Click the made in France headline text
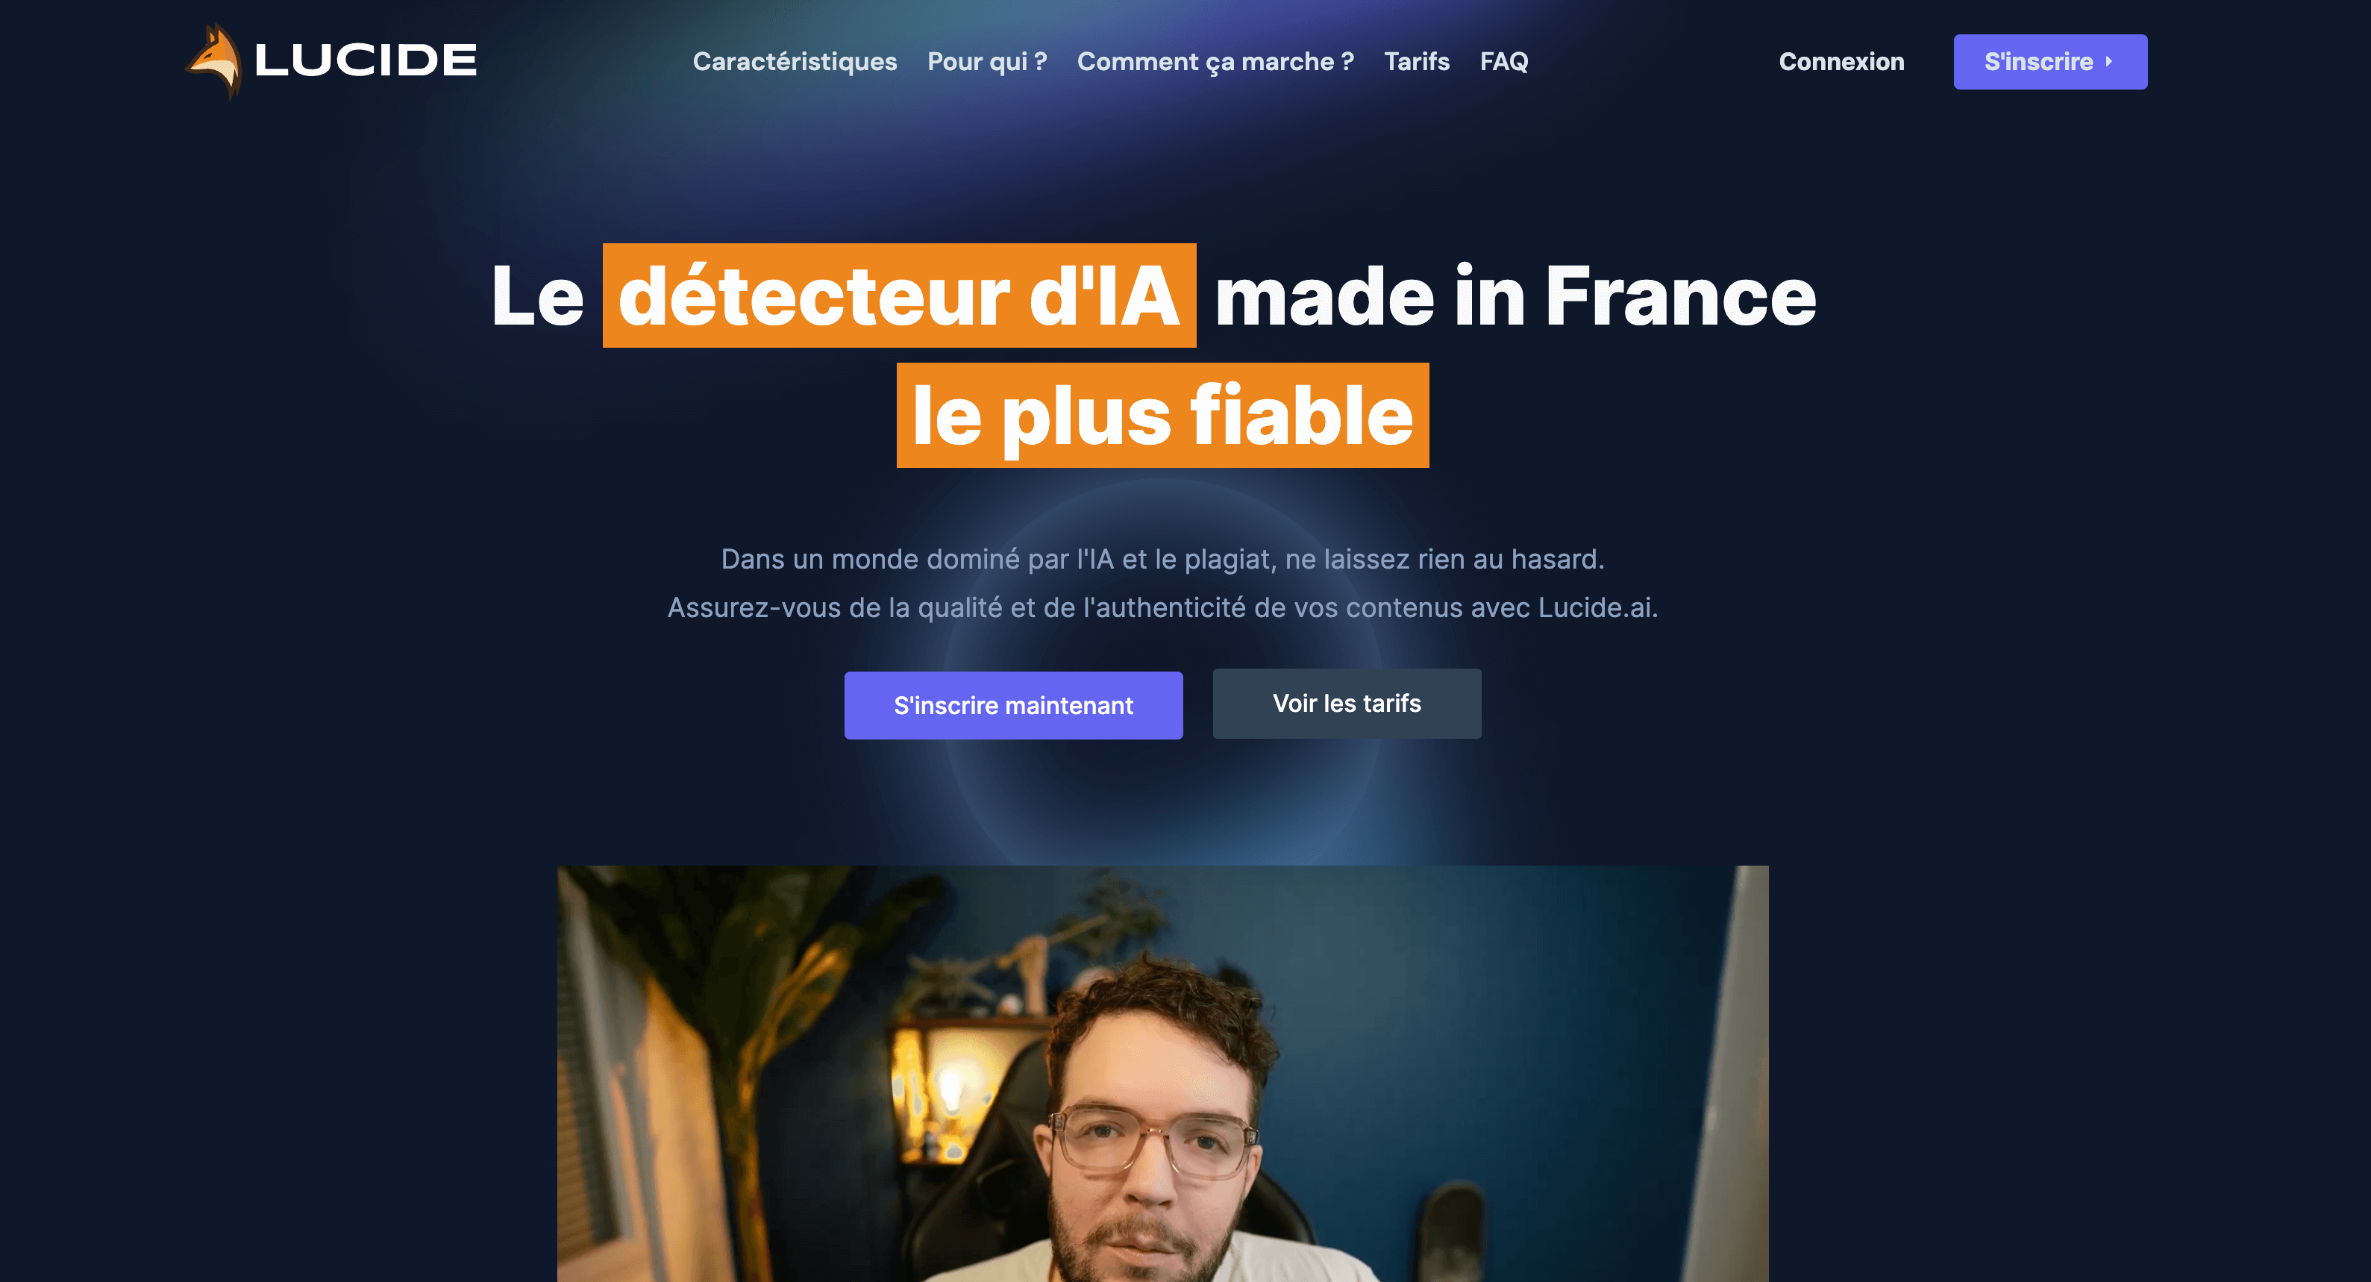The width and height of the screenshot is (2371, 1282). pyautogui.click(x=1515, y=296)
